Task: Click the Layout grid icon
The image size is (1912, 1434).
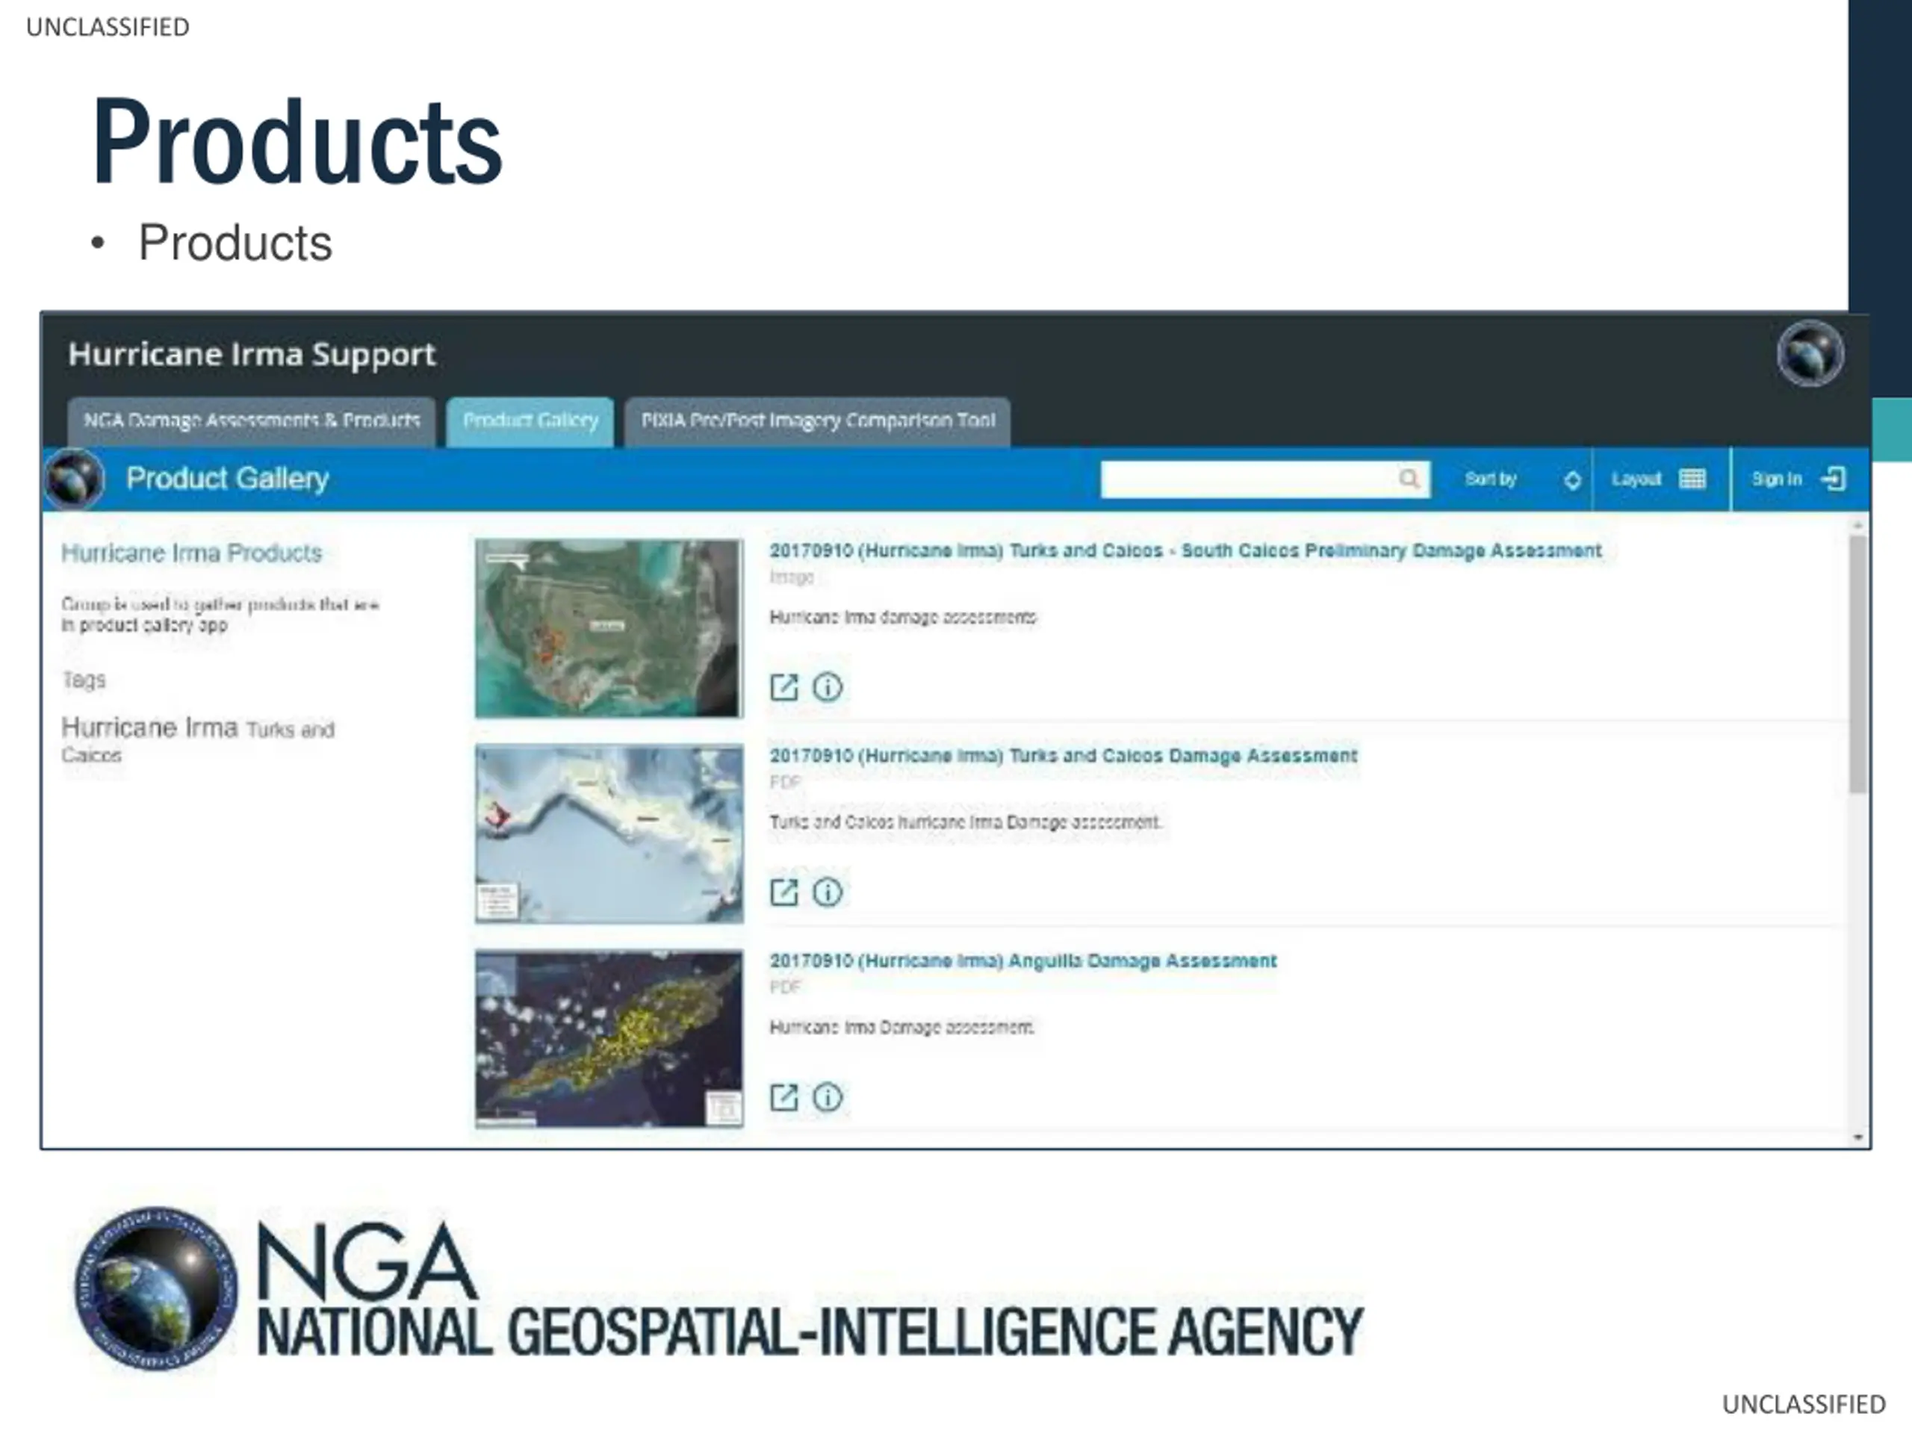Action: 1692,479
